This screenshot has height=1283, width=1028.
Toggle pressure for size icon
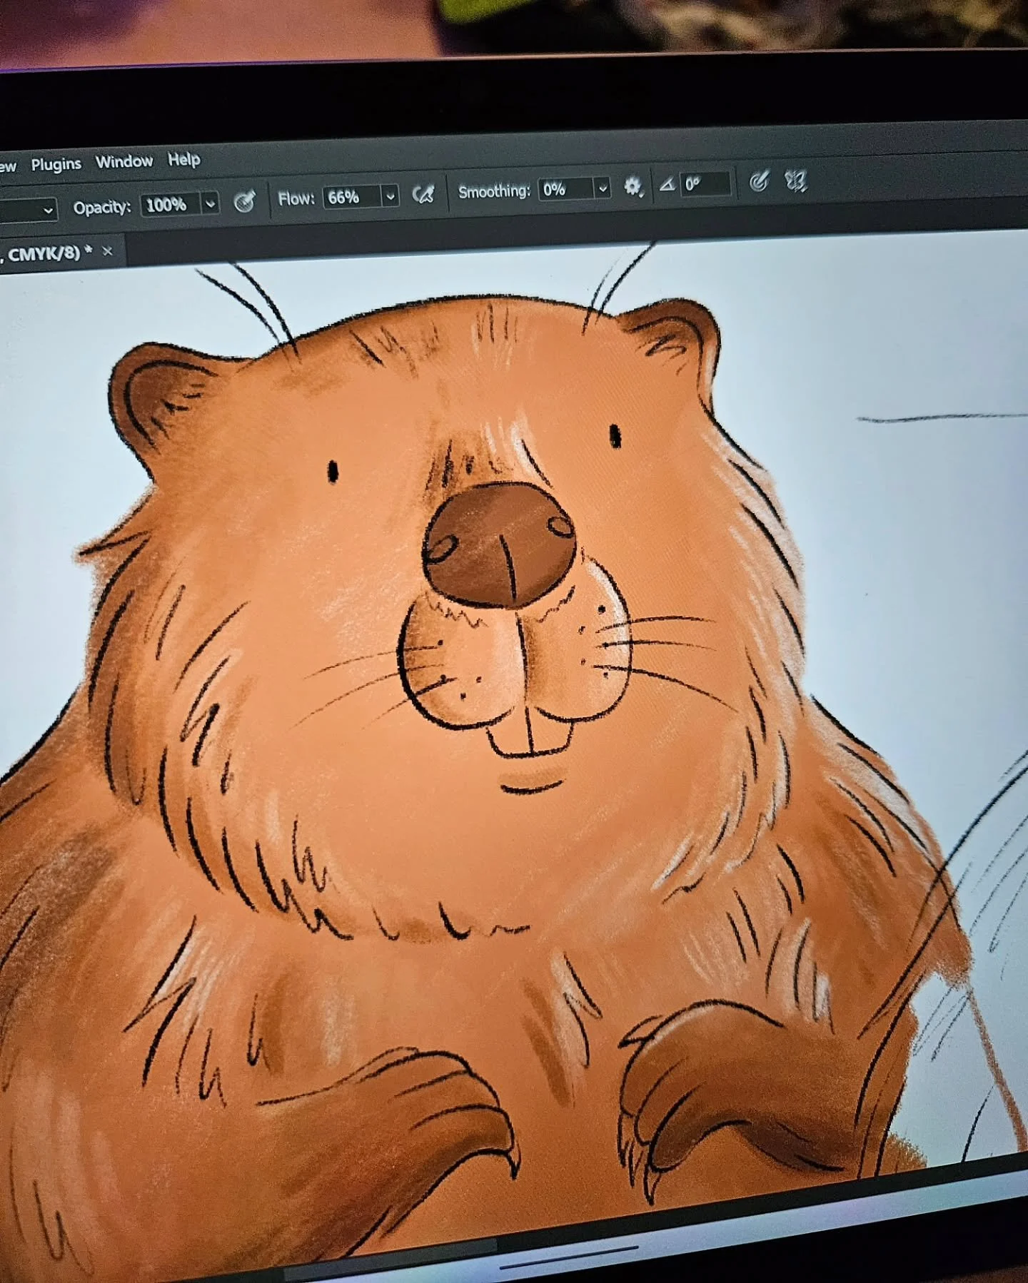point(759,182)
